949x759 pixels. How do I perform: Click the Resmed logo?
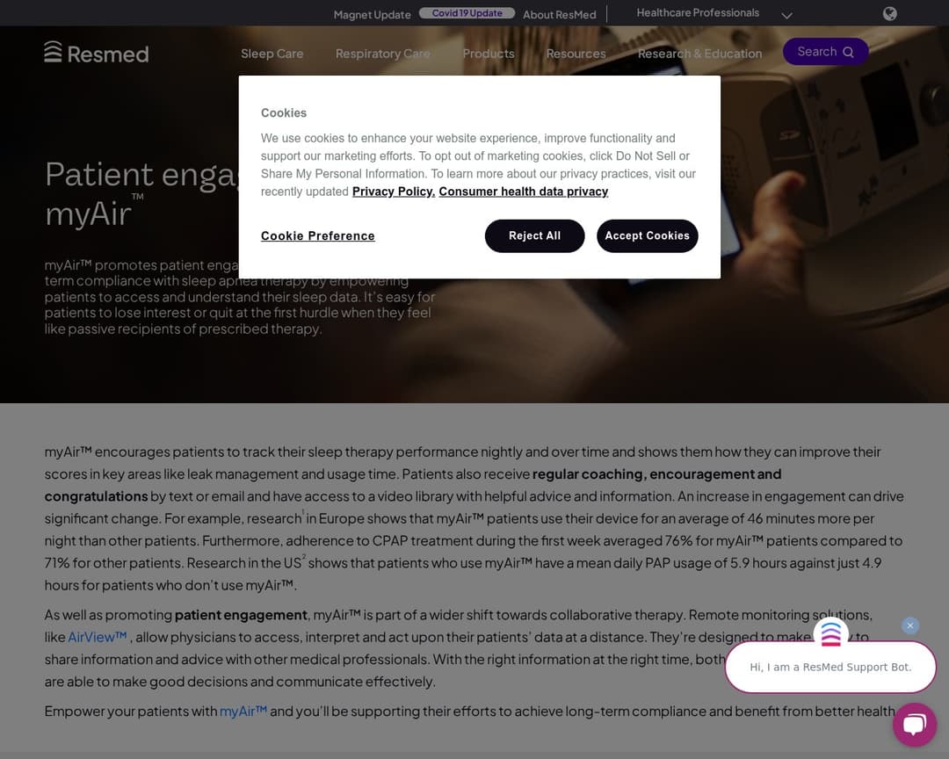[97, 53]
